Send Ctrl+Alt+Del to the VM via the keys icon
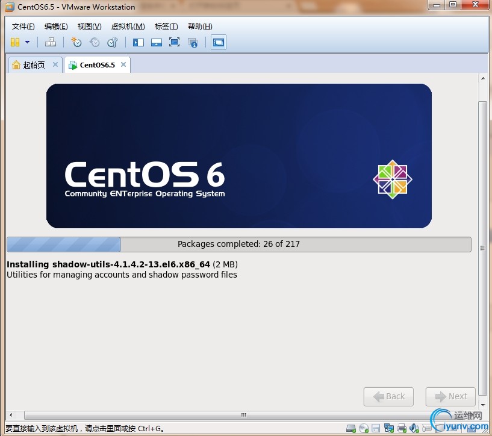 click(50, 42)
